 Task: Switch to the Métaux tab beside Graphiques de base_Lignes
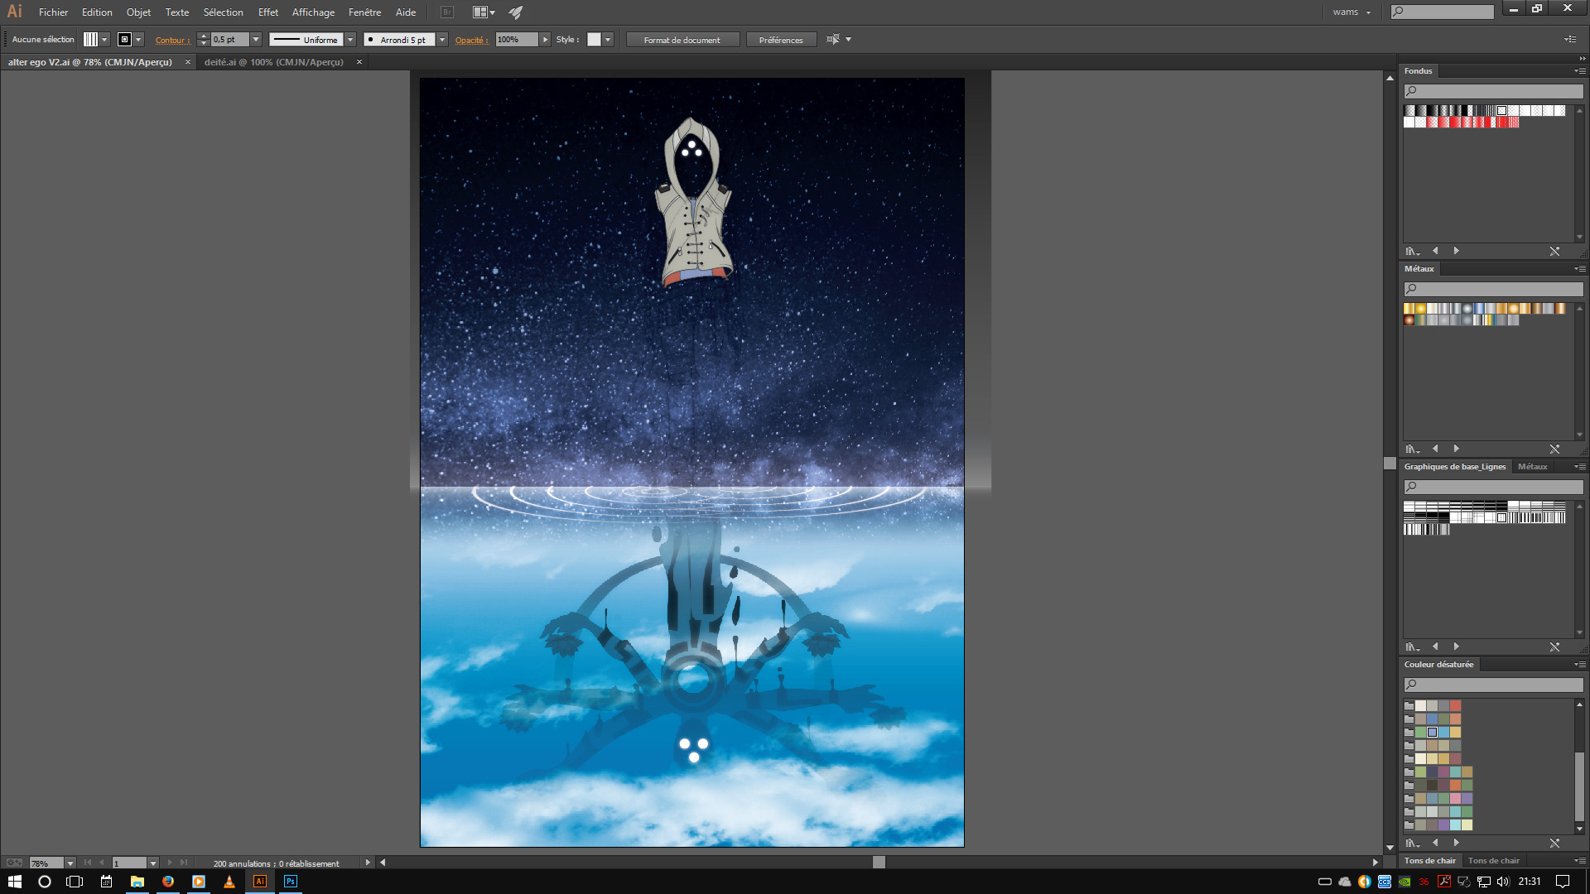(1532, 467)
